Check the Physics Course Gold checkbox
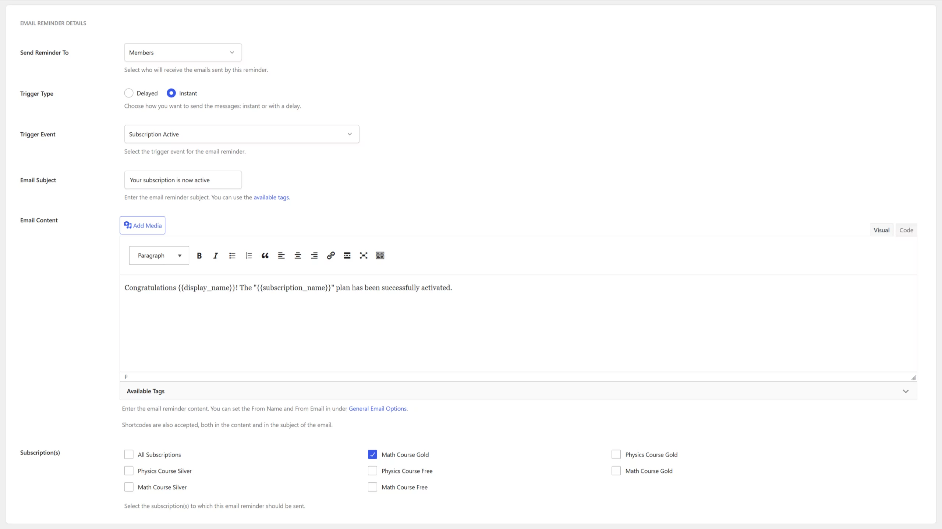 click(616, 455)
